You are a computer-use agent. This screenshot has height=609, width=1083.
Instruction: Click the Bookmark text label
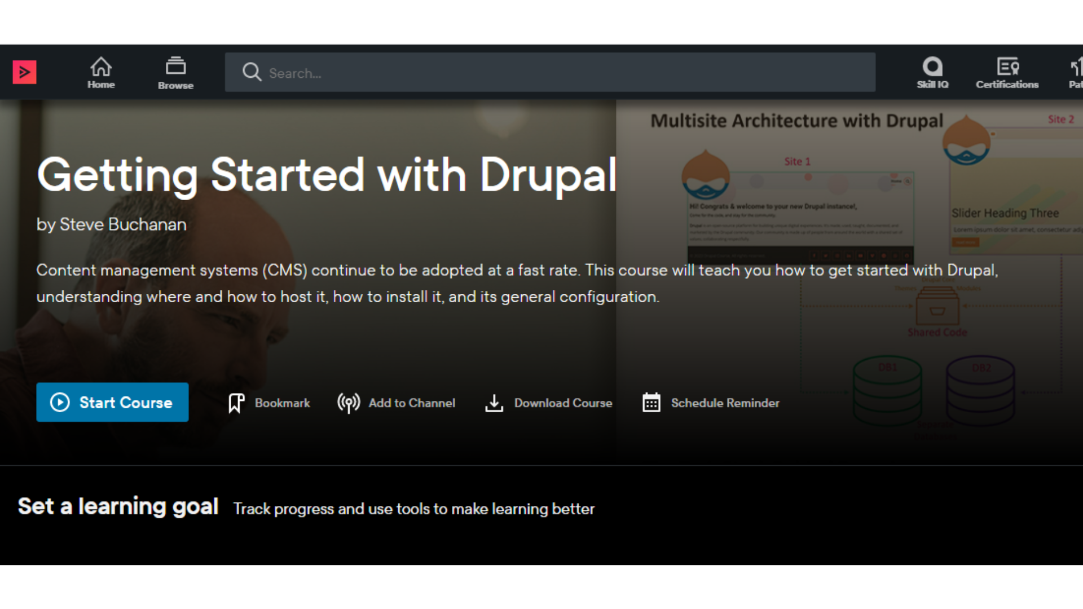[x=282, y=403]
